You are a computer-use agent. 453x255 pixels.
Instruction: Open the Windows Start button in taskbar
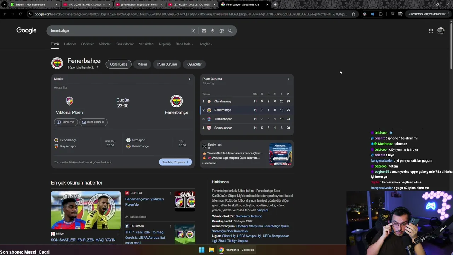(201, 250)
